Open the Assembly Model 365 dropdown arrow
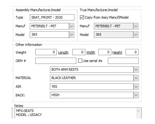This screenshot has width=155, height=124. click(72, 34)
